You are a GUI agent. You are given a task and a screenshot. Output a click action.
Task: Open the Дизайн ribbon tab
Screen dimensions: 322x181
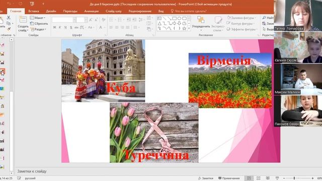[x=51, y=11]
